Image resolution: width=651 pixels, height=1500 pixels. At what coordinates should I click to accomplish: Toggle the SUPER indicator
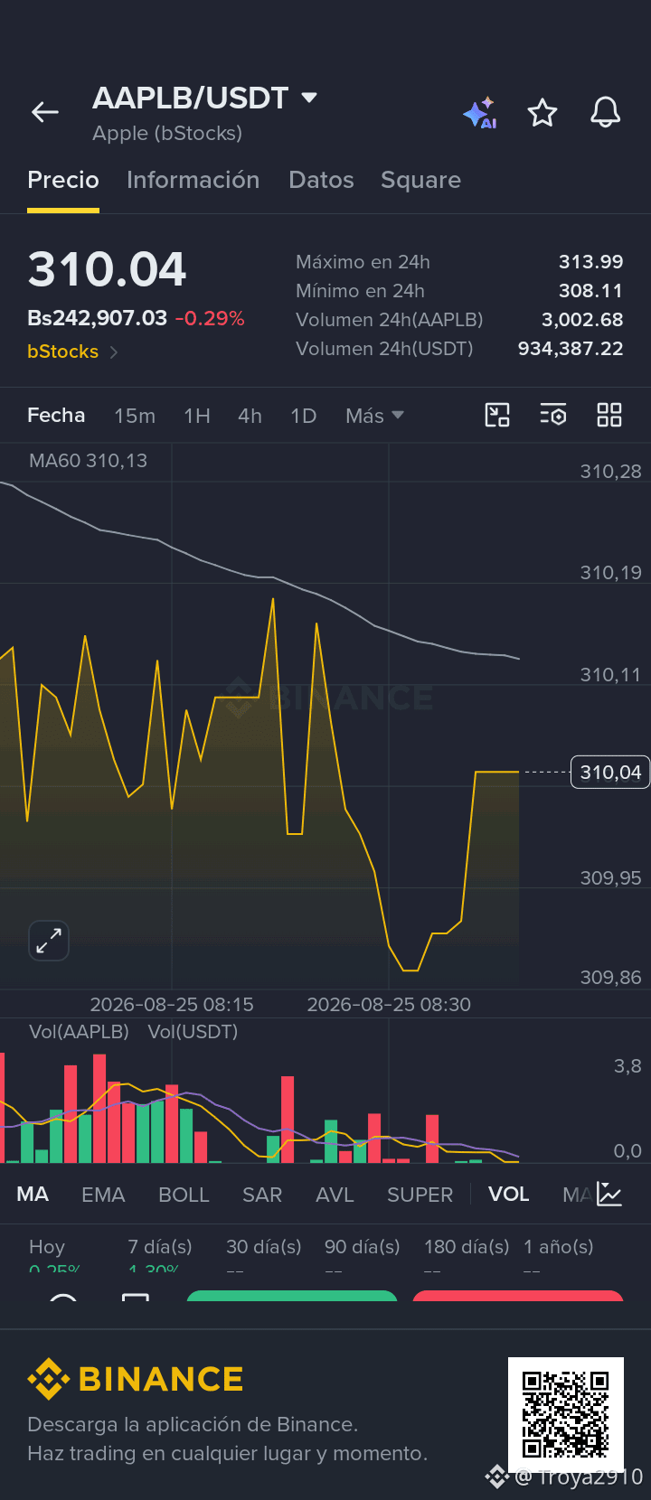coord(420,1195)
